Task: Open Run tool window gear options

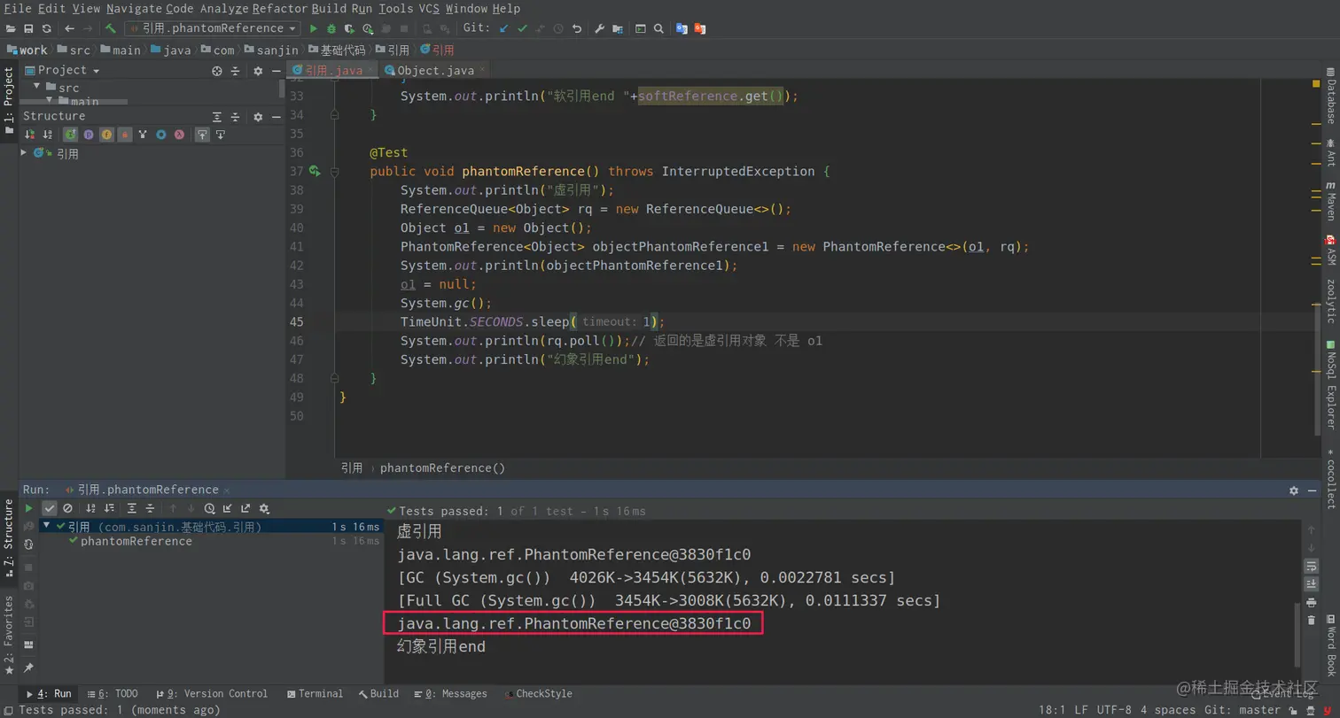Action: [1294, 490]
